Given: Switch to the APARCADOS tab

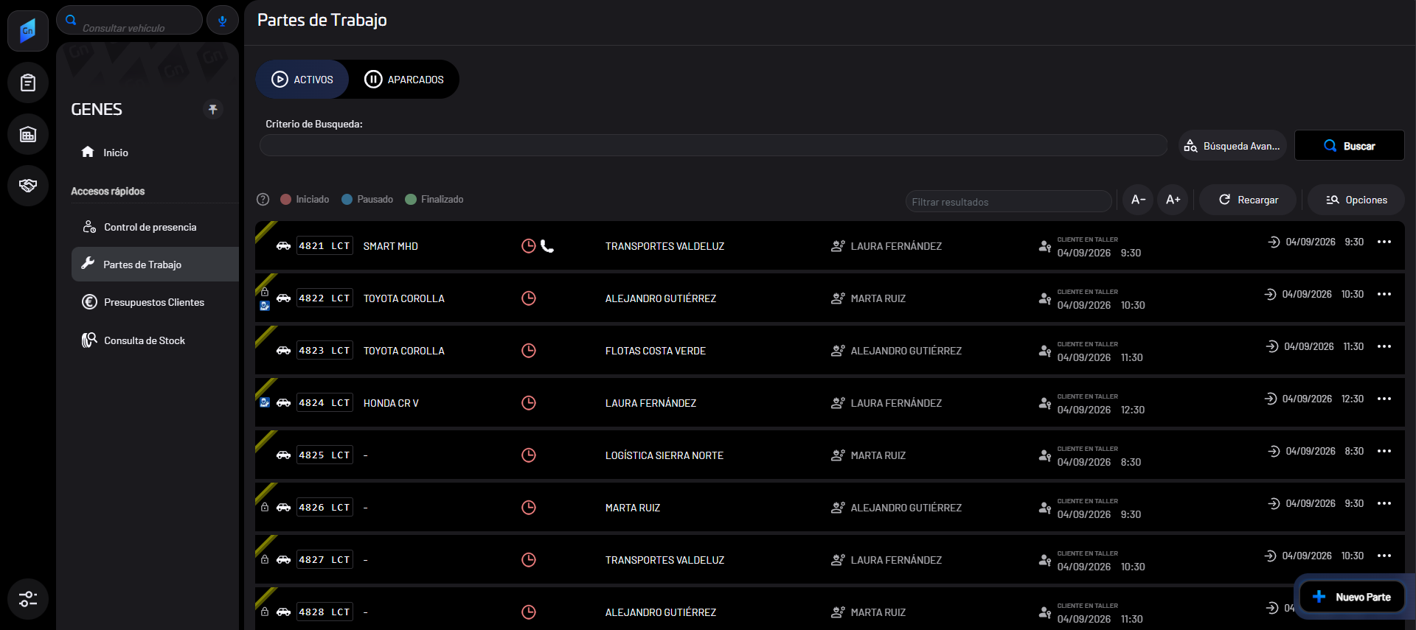Looking at the screenshot, I should tap(404, 80).
